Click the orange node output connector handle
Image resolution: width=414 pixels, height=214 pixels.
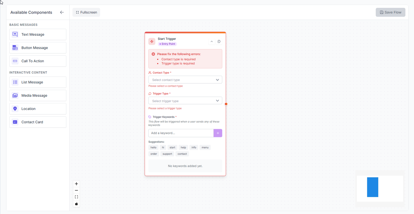pyautogui.click(x=226, y=104)
